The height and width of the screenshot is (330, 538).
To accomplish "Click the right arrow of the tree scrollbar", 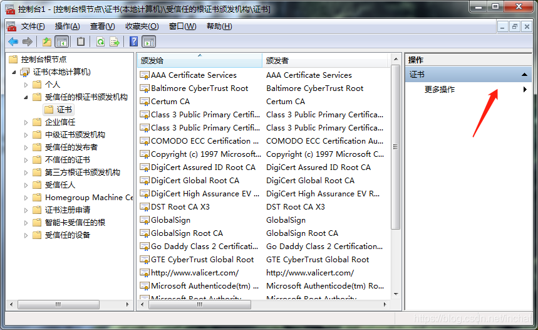I will coord(127,304).
